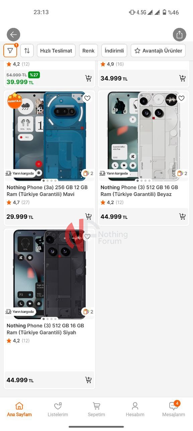Toggle the Hızlı Teslimat filter chip
Screen dimensions: 193x431
click(56, 51)
